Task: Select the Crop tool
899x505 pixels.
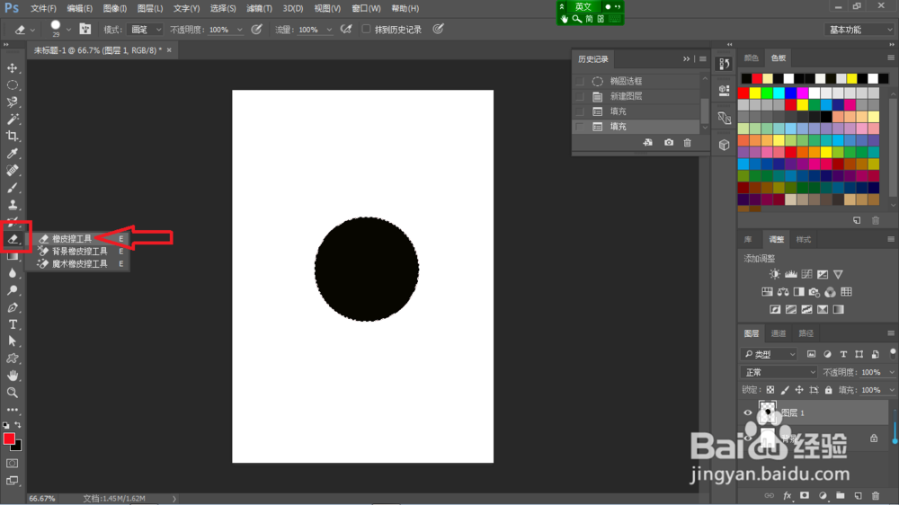Action: [x=12, y=137]
